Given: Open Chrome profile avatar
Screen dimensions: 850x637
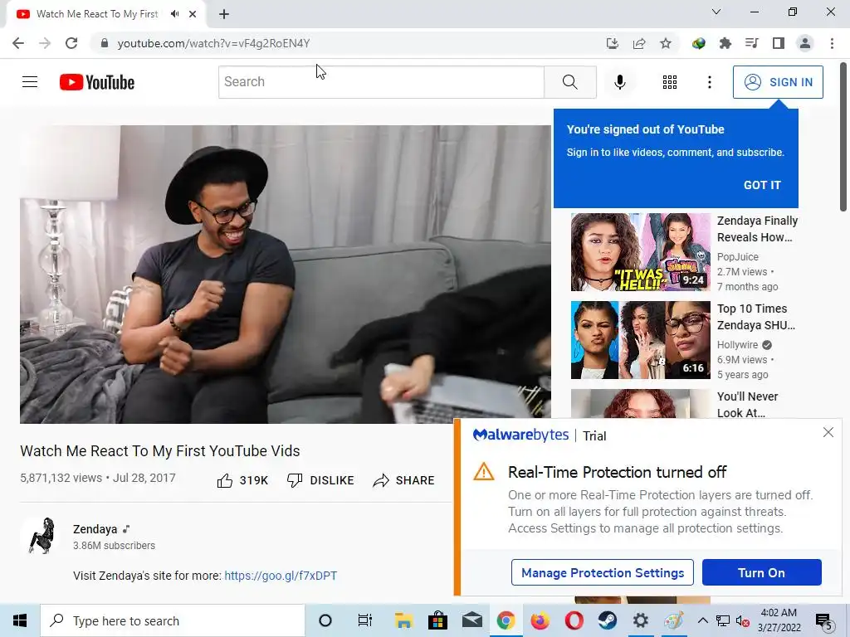Looking at the screenshot, I should [805, 43].
